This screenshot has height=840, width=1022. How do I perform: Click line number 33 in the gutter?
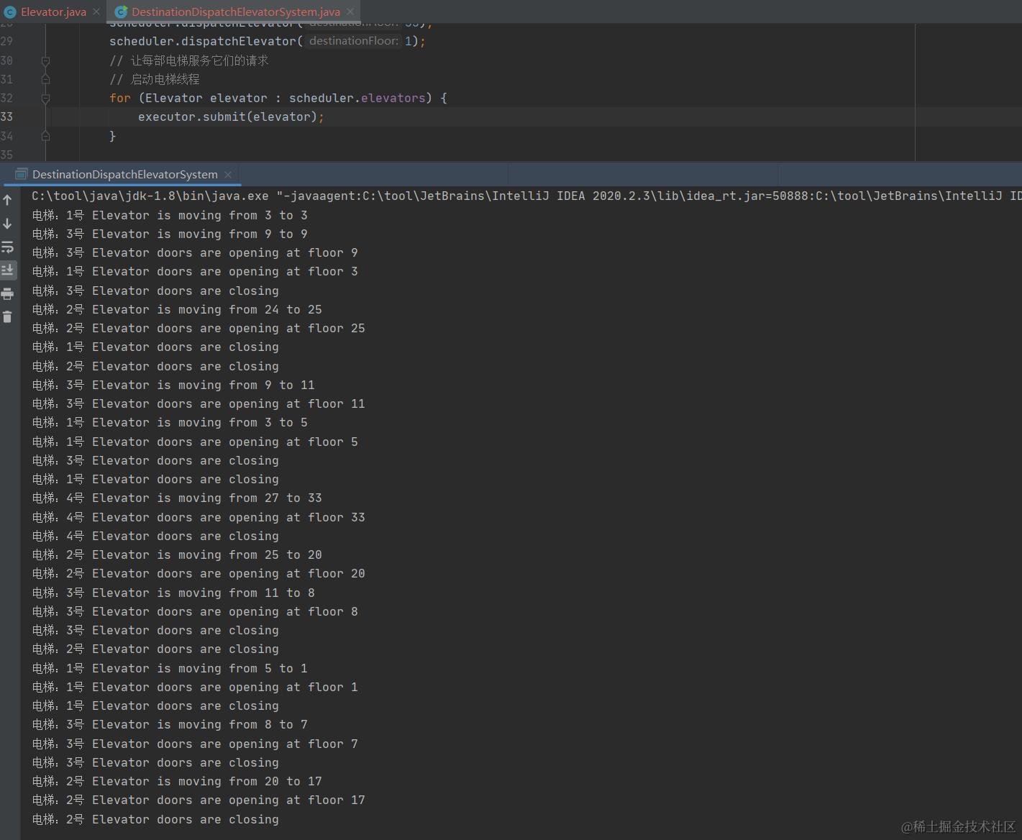pos(6,117)
